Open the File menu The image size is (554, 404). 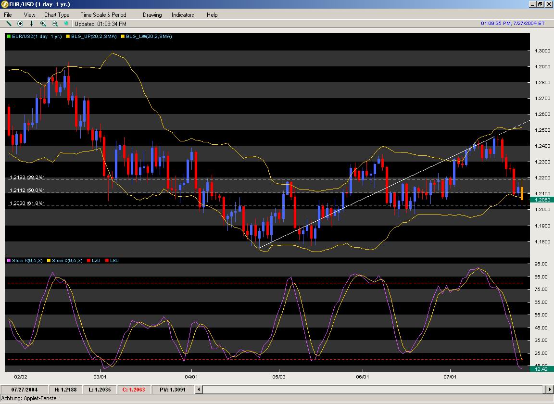(8, 15)
